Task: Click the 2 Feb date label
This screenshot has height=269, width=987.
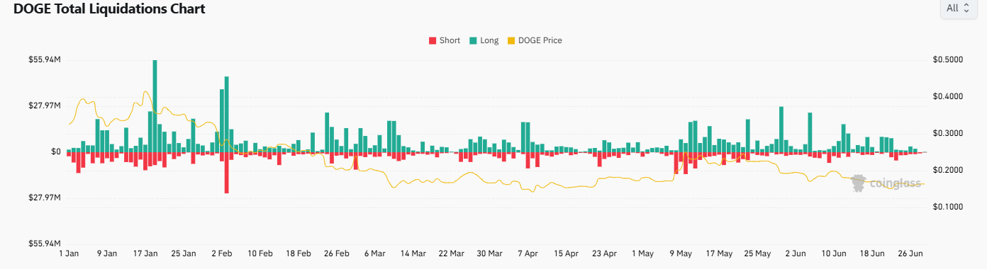Action: (x=222, y=253)
